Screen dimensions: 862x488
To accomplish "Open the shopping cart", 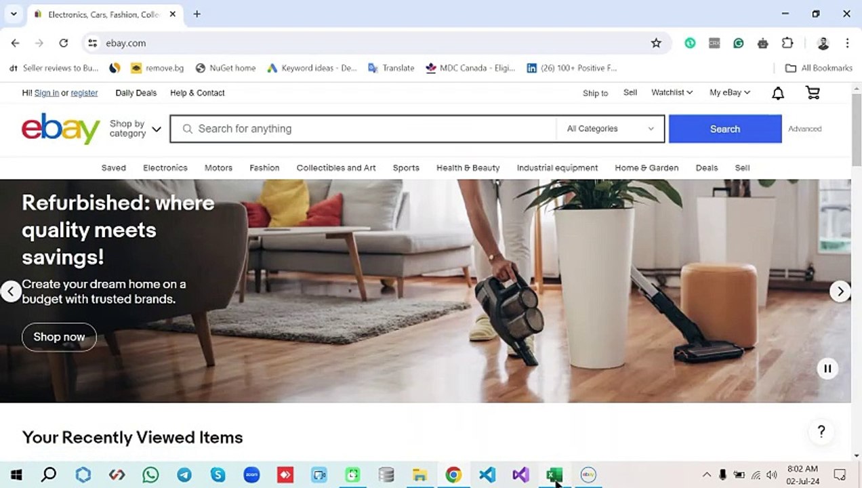I will click(813, 93).
